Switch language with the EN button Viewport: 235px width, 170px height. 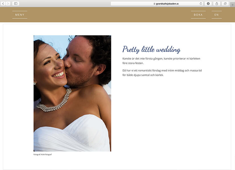click(217, 15)
